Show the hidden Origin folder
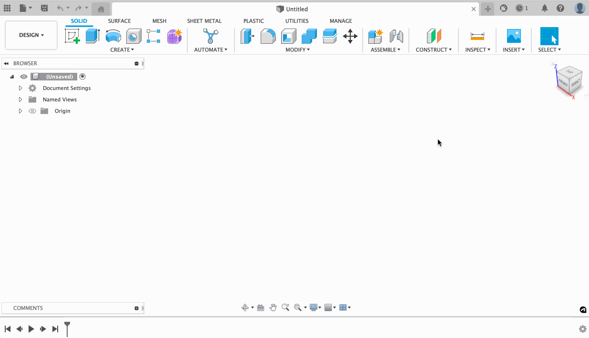This screenshot has height=338, width=589. [32, 111]
